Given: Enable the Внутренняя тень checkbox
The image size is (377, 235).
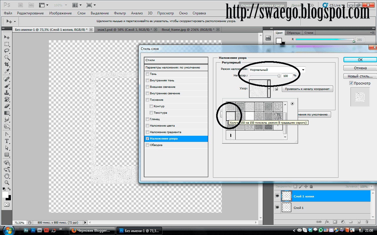Looking at the screenshot, I should (x=147, y=80).
